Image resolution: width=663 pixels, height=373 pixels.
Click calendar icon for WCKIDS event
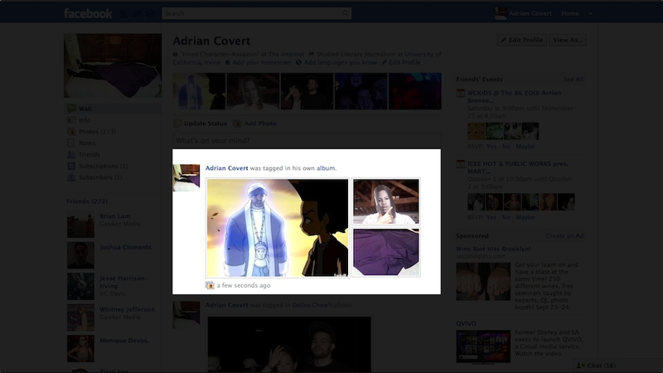point(461,93)
